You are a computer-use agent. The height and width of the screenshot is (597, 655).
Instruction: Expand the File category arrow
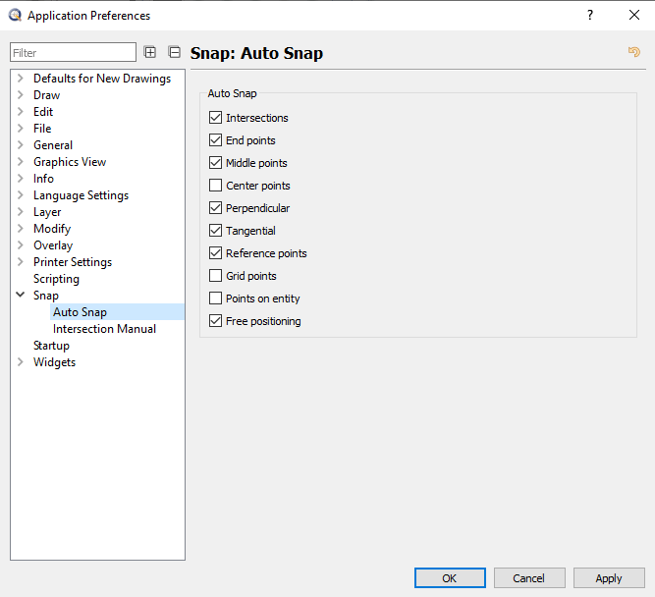coord(20,129)
